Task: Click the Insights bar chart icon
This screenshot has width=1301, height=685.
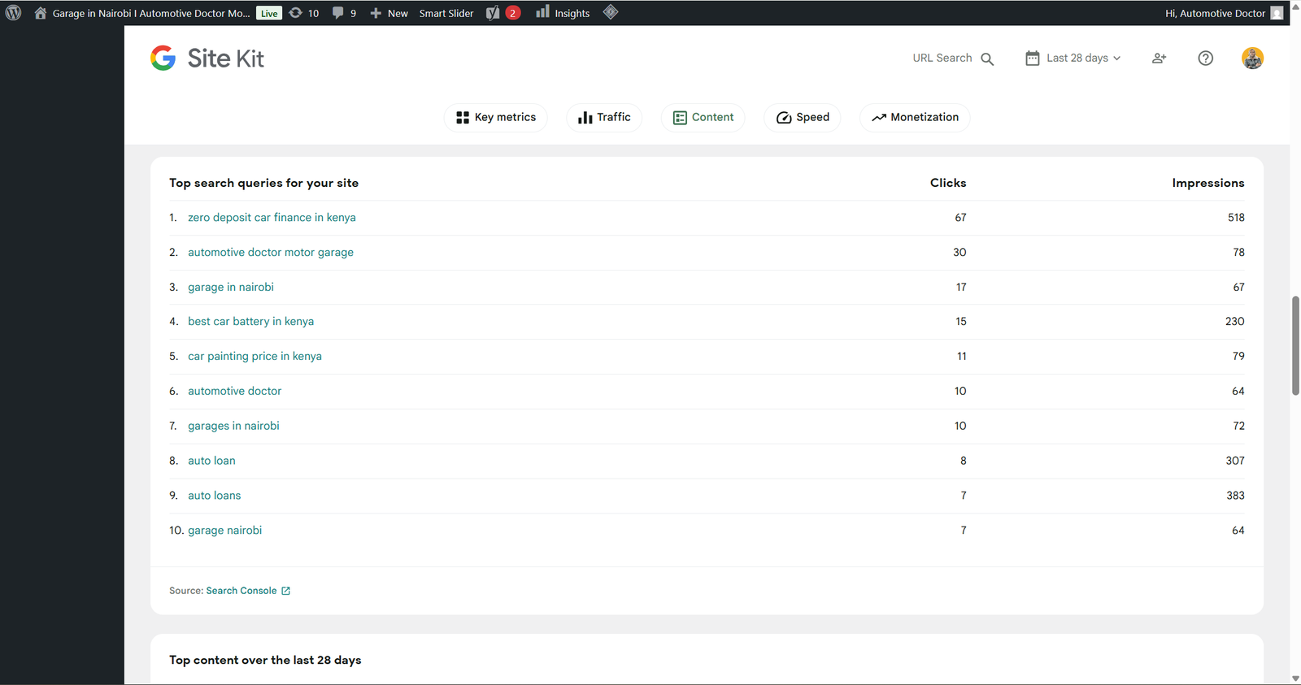Action: (542, 12)
